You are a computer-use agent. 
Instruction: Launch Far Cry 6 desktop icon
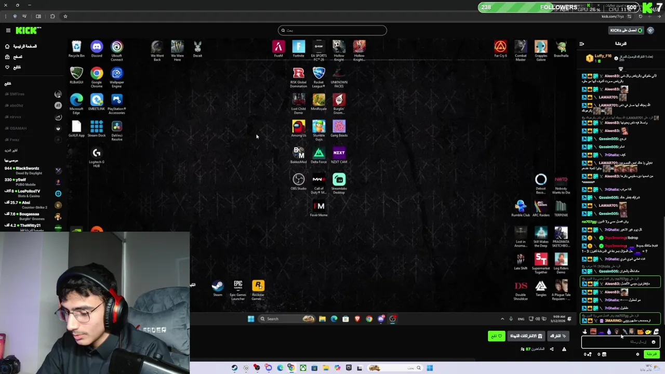pos(500,49)
